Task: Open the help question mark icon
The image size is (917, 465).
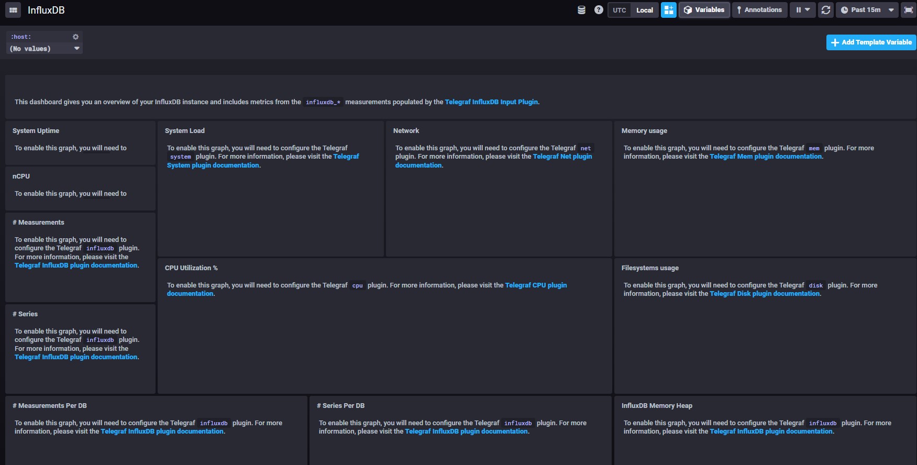Action: point(599,10)
